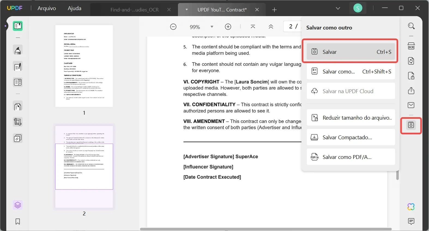Open the Ajuda menu
The width and height of the screenshot is (429, 231).
pos(74,8)
